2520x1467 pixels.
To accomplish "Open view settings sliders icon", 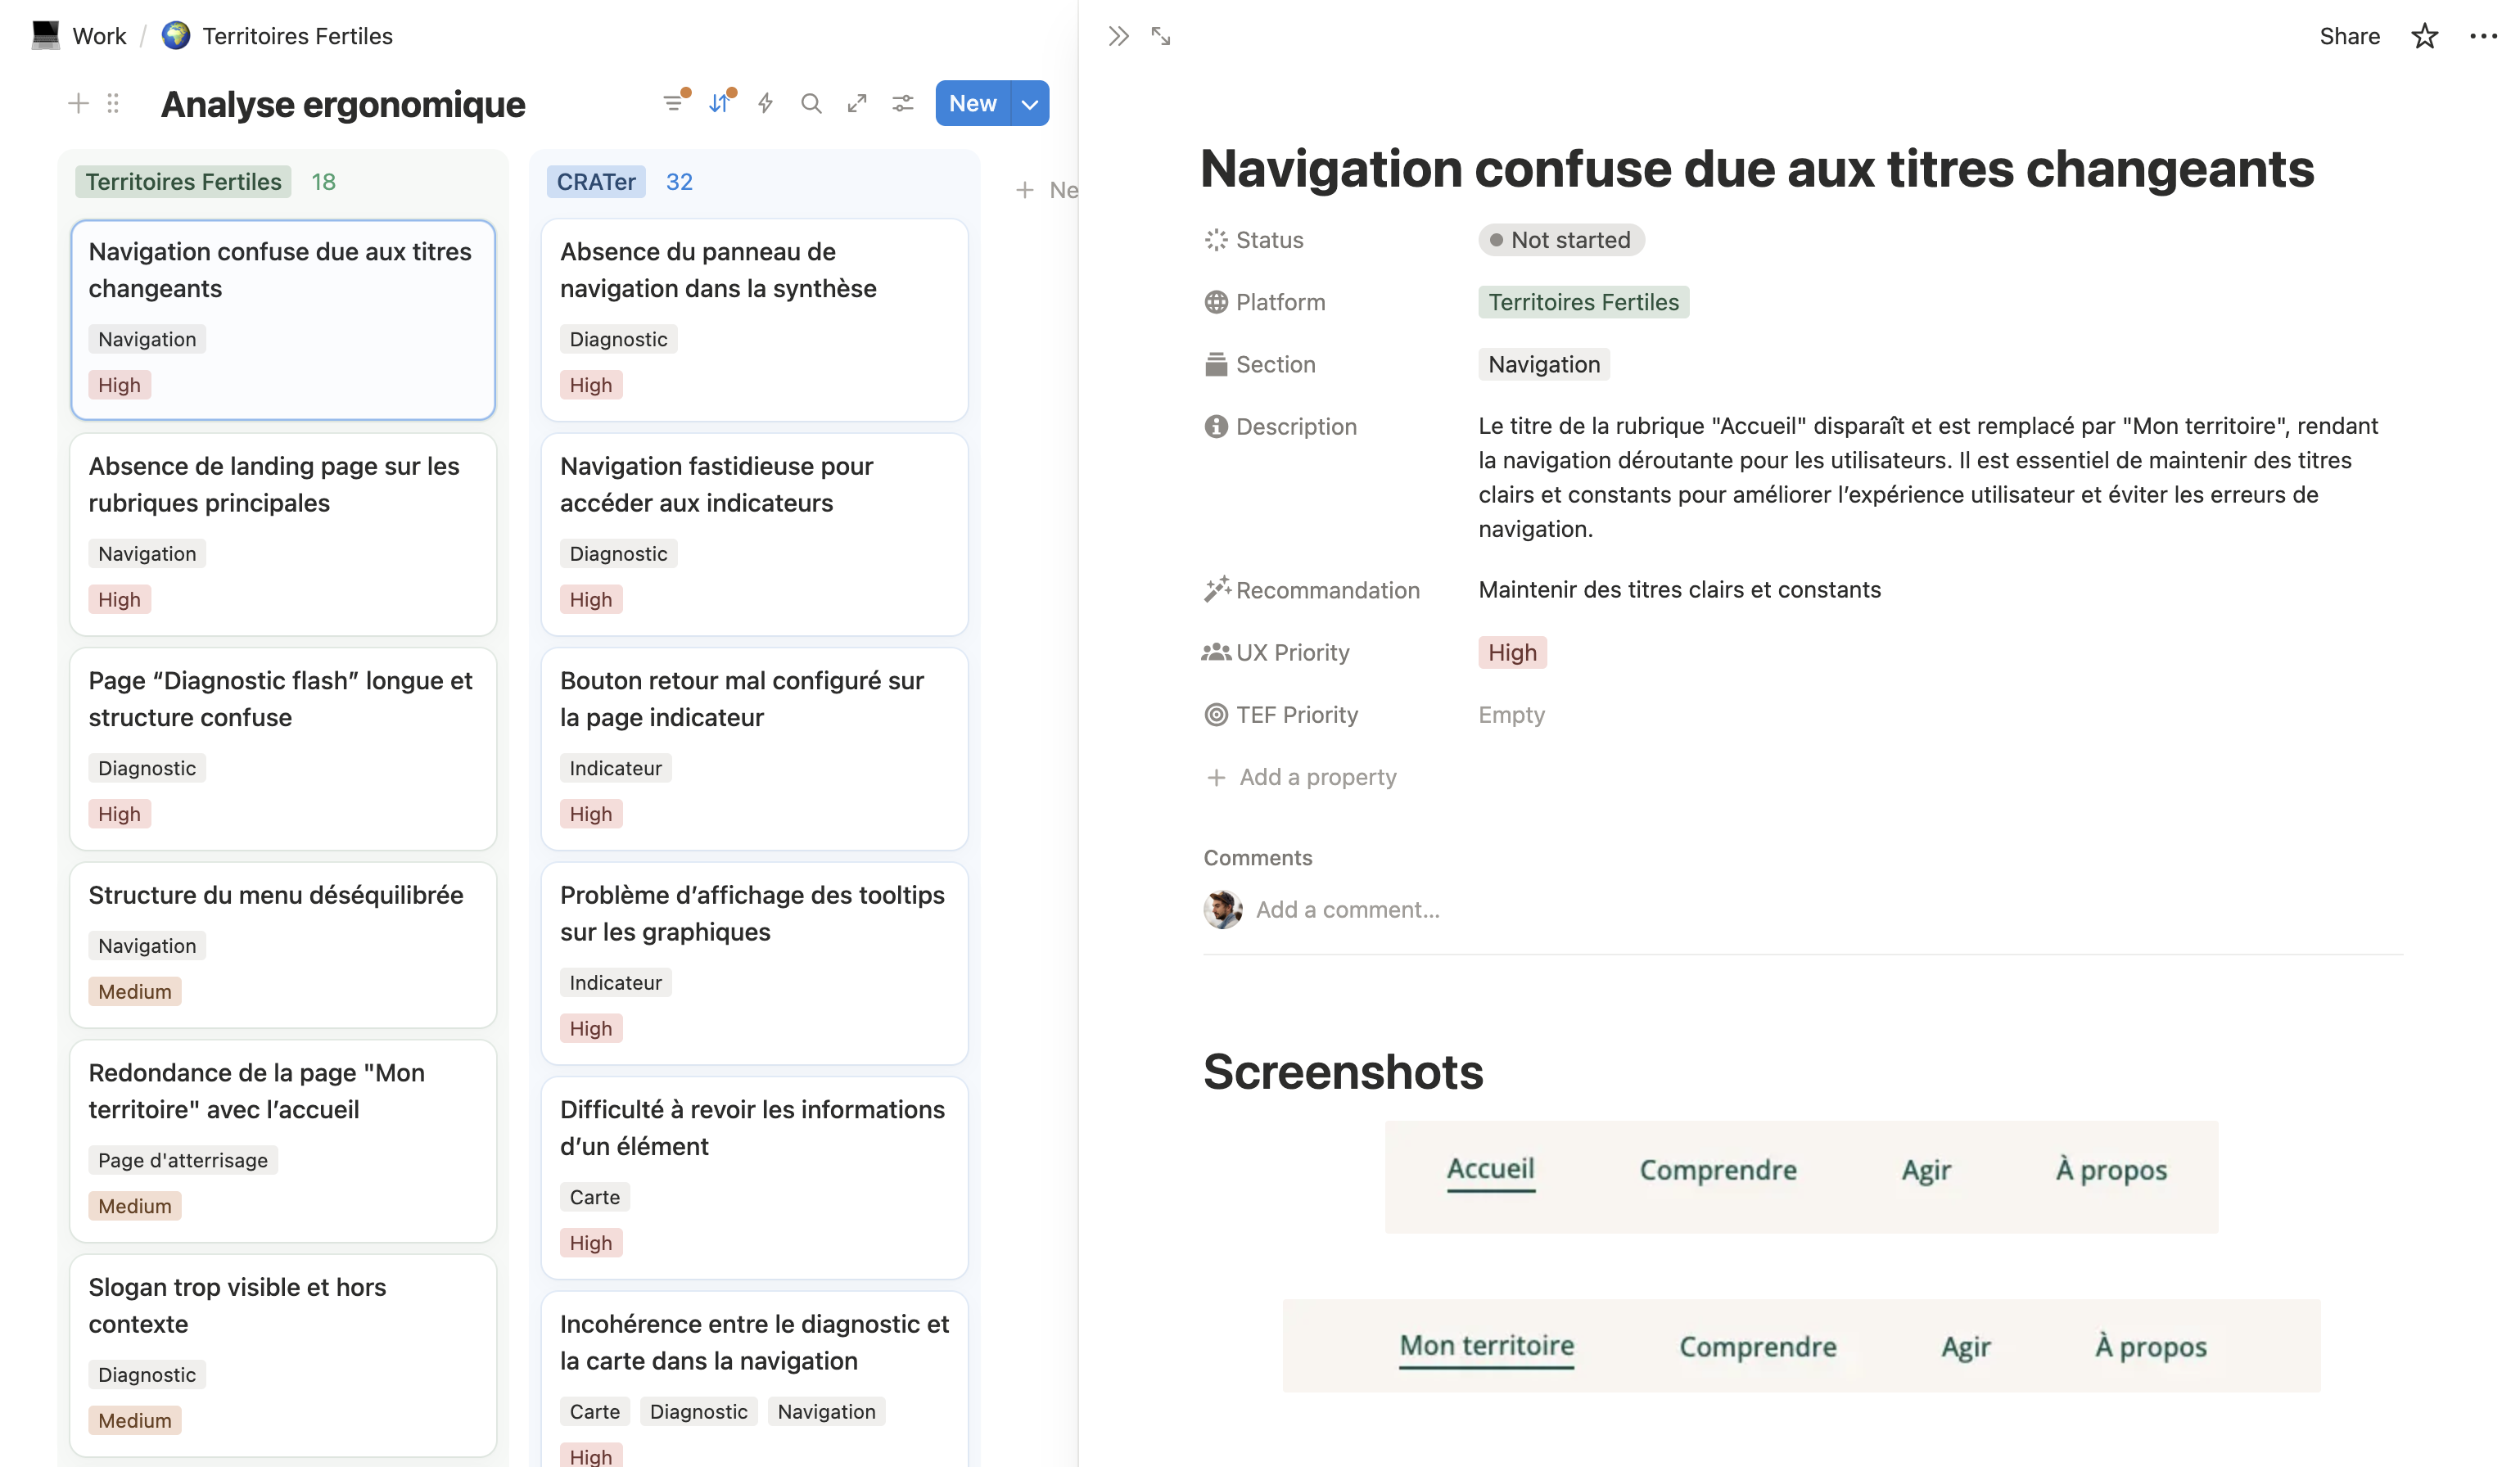I will (x=903, y=103).
